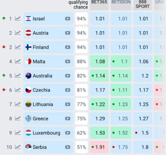Open the Luxembourg country link
The image size is (166, 155).
tap(46, 133)
